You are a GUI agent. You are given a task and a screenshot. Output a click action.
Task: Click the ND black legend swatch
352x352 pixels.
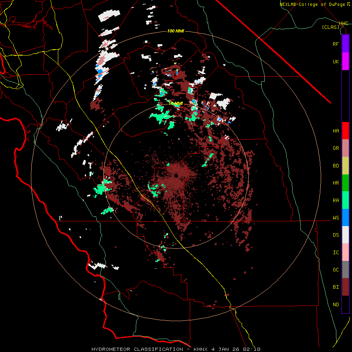[x=345, y=304]
